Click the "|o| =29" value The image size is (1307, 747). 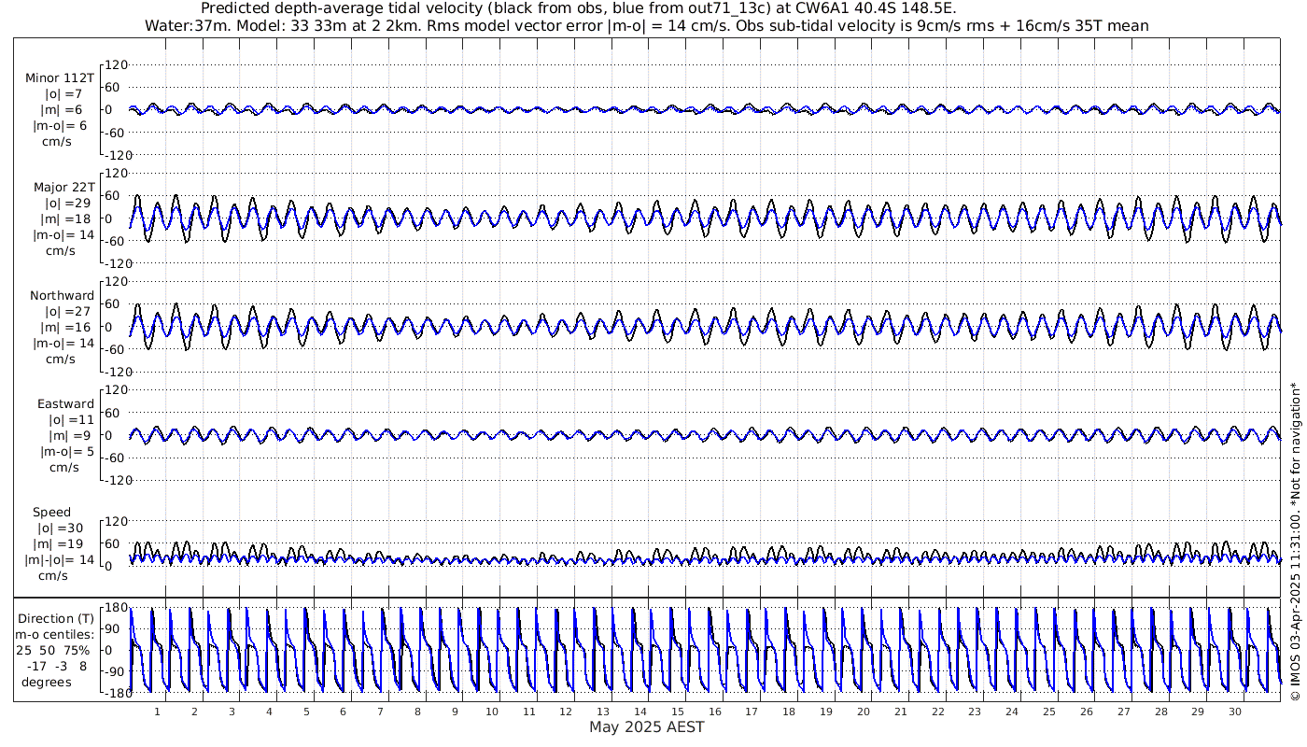[x=67, y=203]
